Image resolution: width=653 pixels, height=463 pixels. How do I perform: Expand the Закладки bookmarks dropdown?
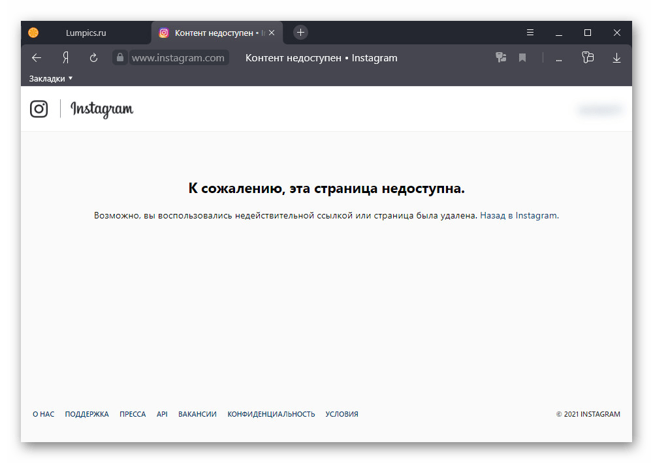tap(48, 78)
